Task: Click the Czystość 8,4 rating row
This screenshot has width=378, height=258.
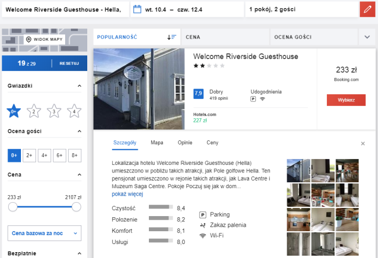Action: tap(148, 208)
